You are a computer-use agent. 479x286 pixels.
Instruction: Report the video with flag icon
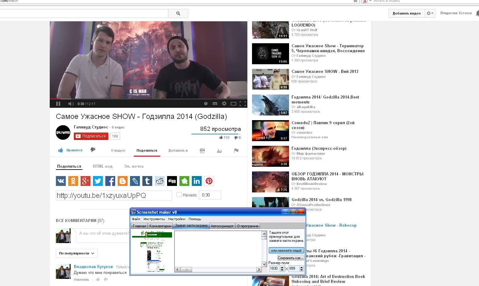(236, 151)
